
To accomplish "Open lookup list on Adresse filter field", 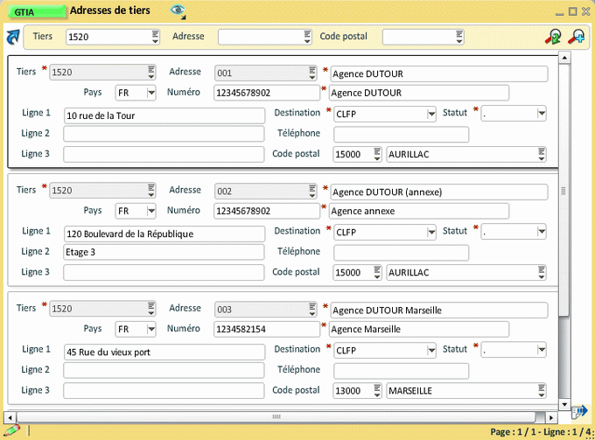I will 307,37.
